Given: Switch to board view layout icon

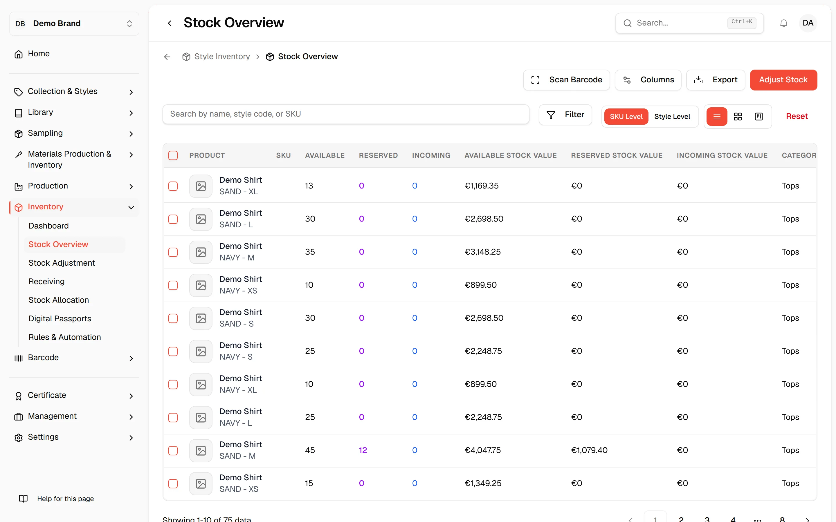Looking at the screenshot, I should (x=758, y=117).
